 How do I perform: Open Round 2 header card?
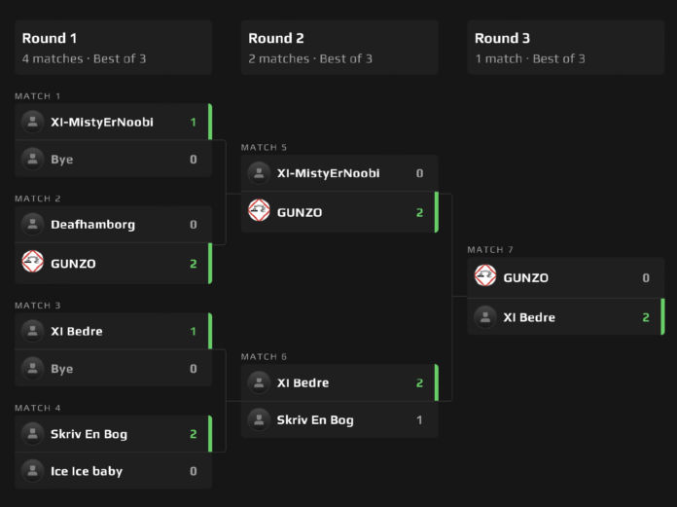click(x=339, y=48)
